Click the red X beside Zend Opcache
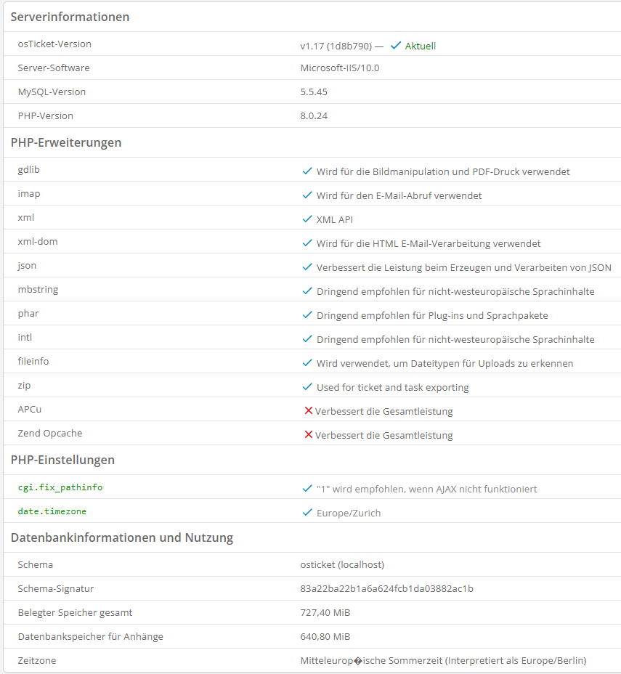 click(309, 435)
